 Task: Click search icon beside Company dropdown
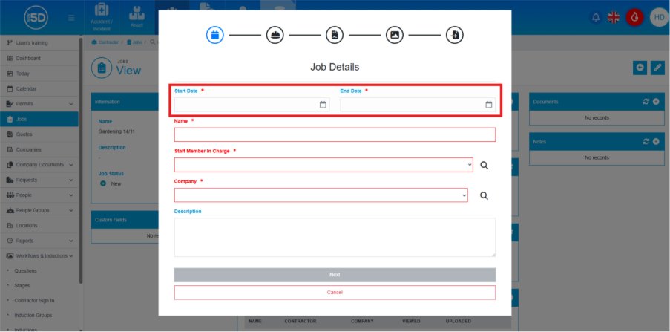coord(484,196)
